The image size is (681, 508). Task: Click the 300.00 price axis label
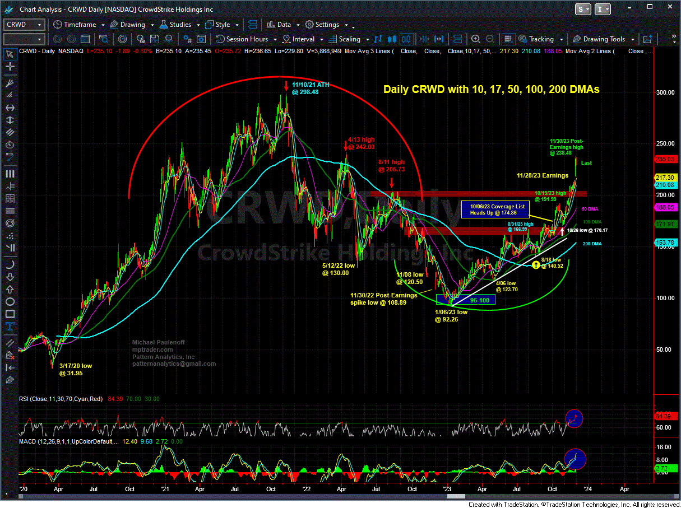click(x=665, y=92)
